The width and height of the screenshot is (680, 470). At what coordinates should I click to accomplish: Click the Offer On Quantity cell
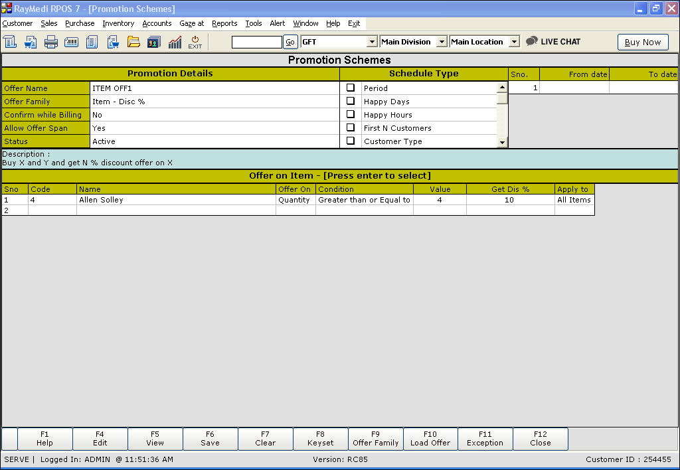(x=296, y=200)
